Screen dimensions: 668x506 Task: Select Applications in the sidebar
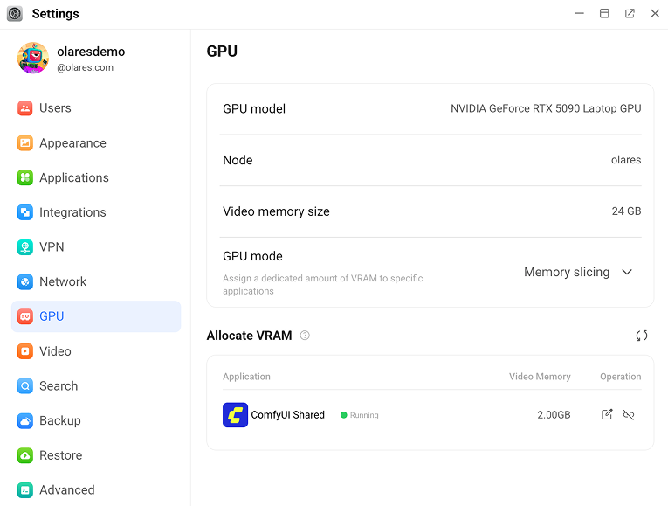pos(73,177)
